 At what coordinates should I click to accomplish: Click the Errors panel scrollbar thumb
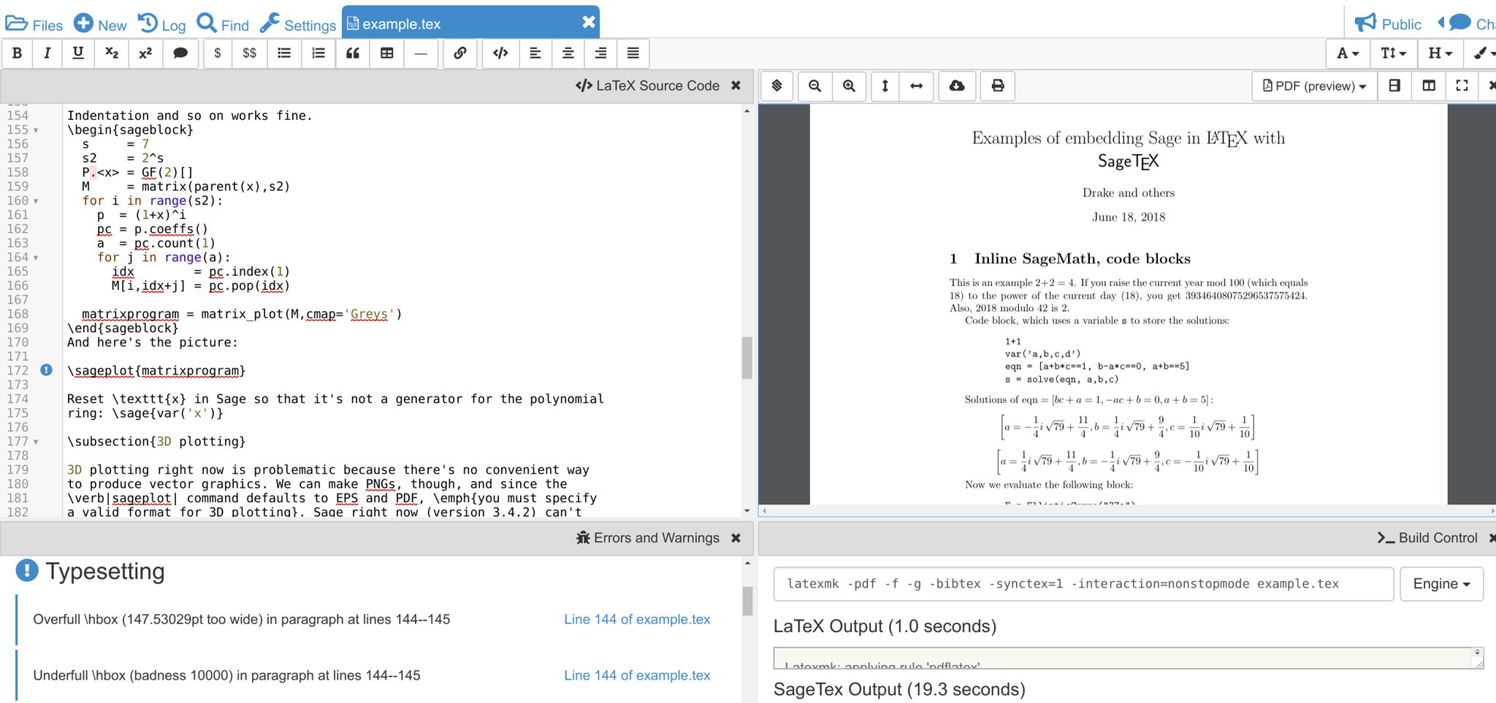(x=747, y=602)
